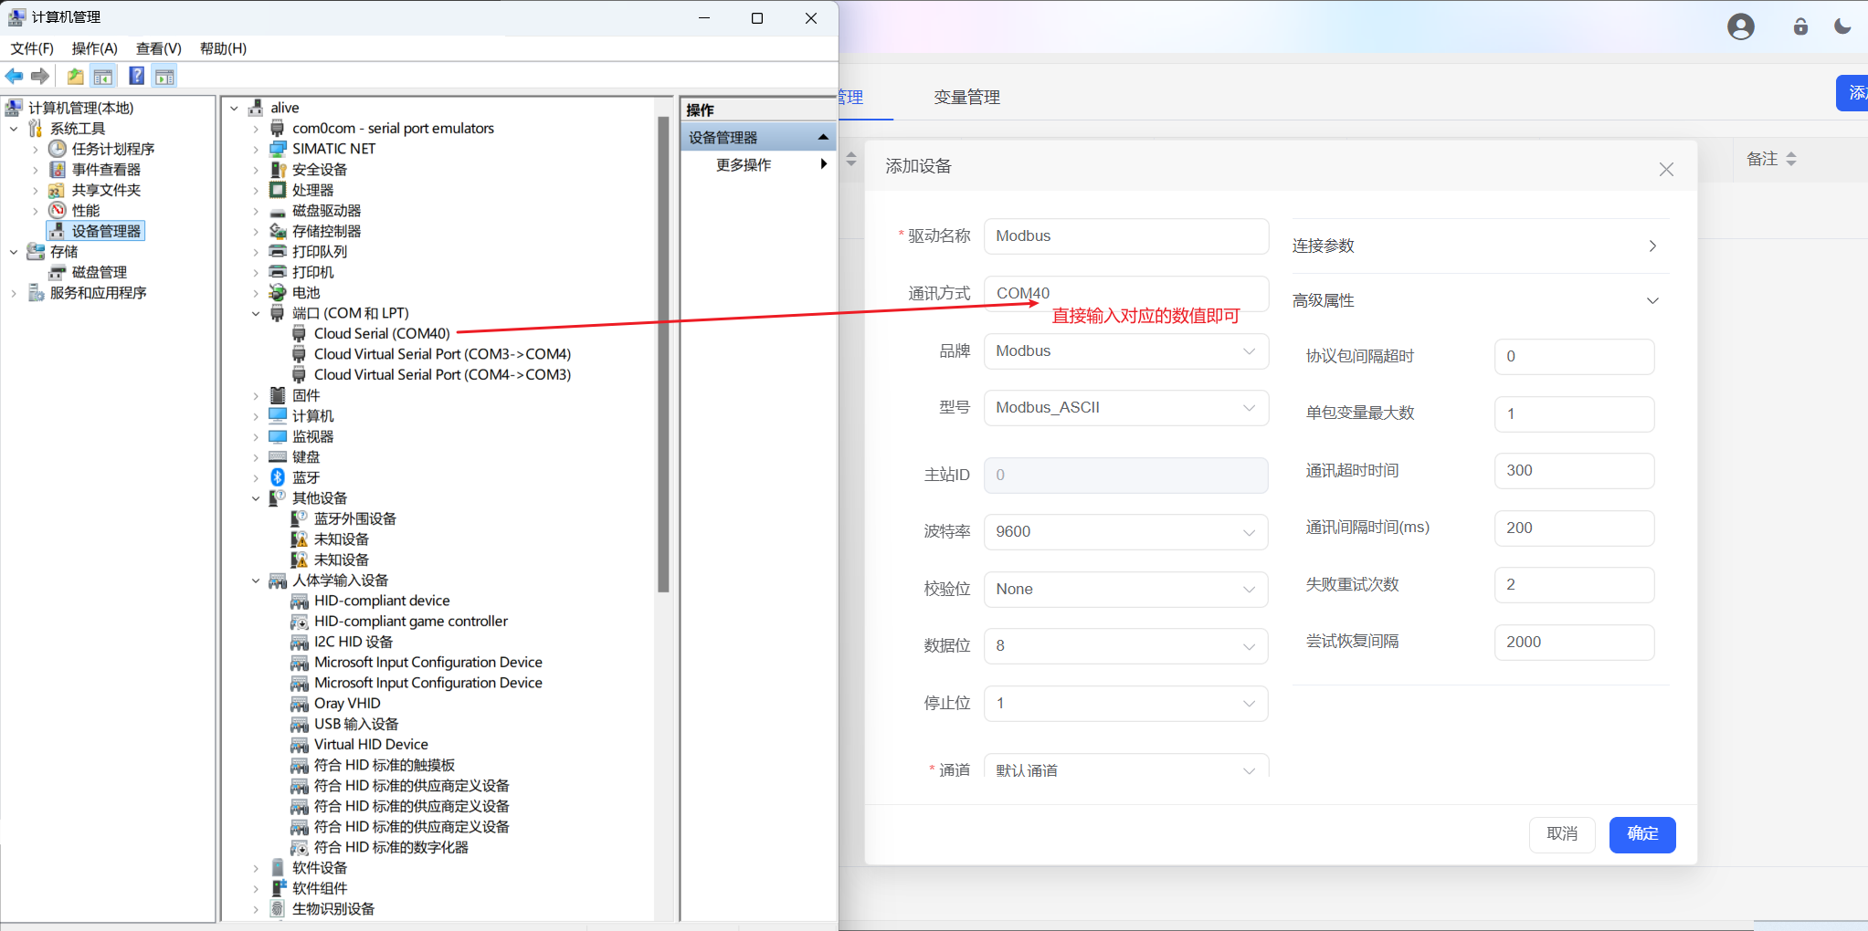Click the help question mark toolbar icon
The width and height of the screenshot is (1868, 931).
tap(135, 76)
